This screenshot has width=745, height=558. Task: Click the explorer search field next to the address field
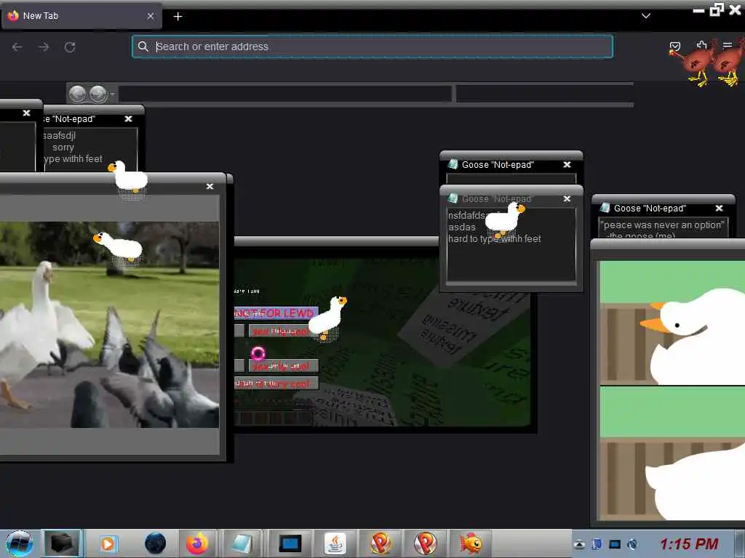click(544, 94)
